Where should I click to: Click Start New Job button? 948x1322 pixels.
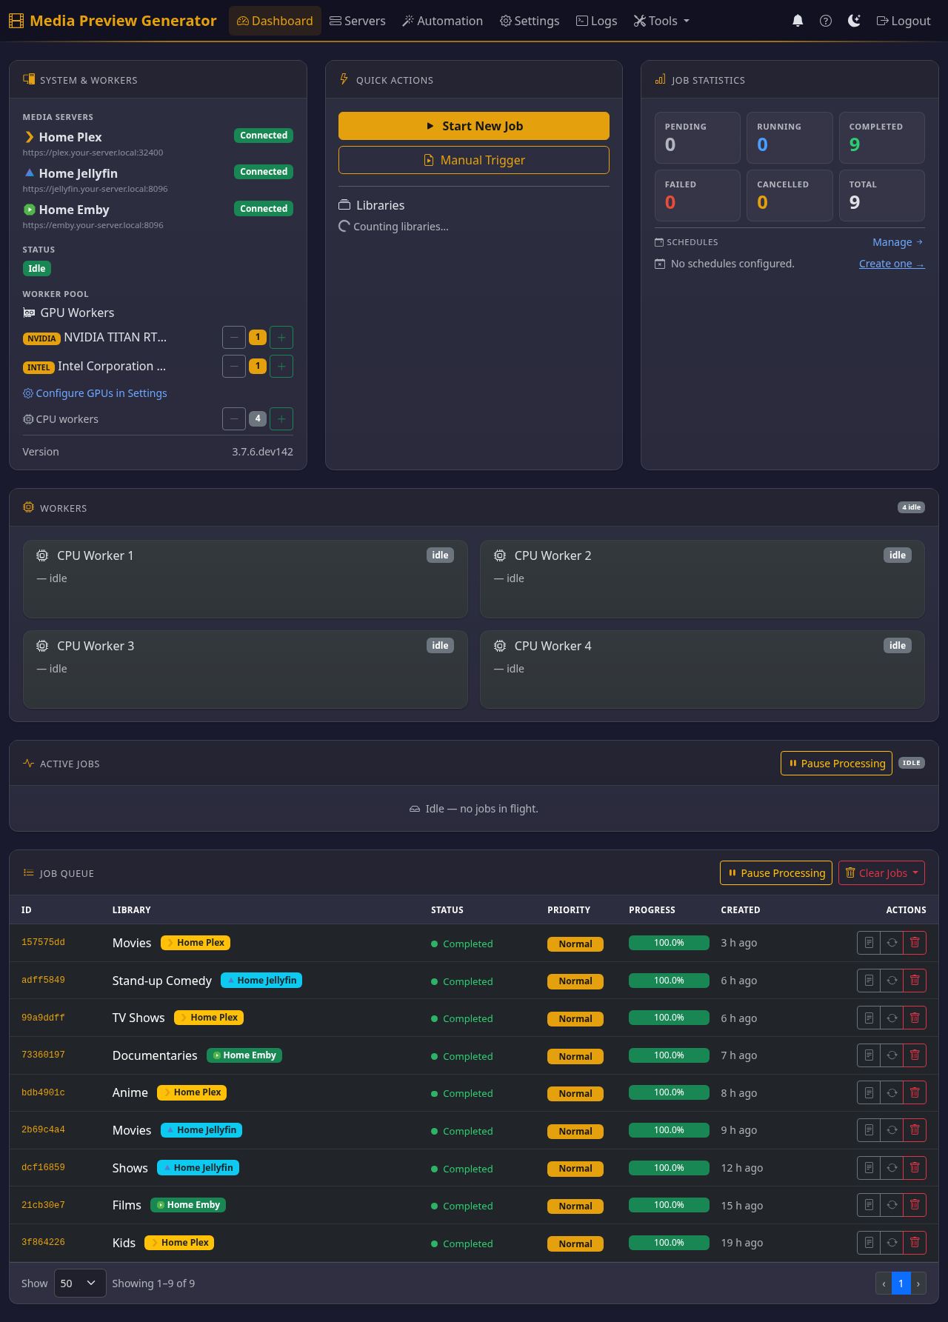474,126
